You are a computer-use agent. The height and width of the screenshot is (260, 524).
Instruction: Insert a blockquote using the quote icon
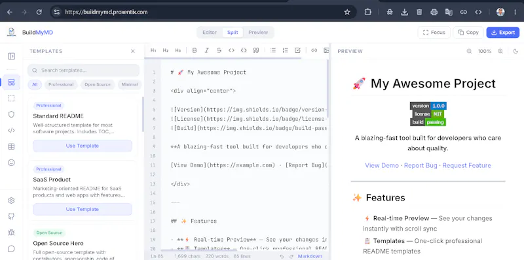(256, 50)
